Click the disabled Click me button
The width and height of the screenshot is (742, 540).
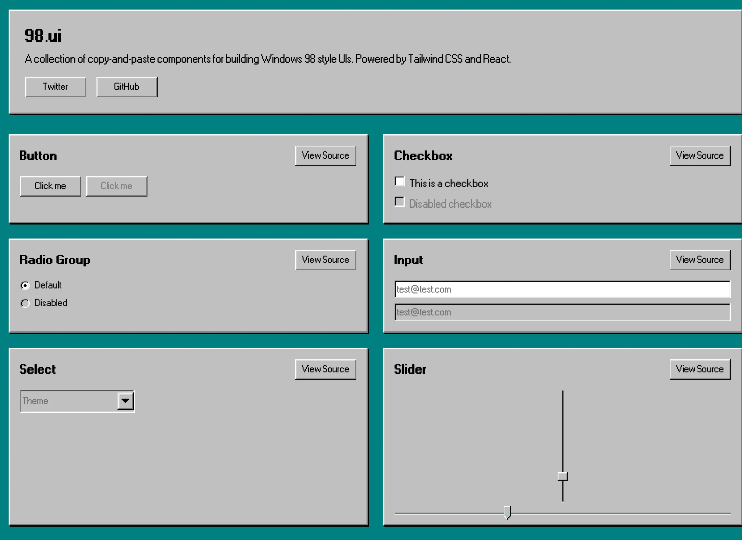[117, 186]
